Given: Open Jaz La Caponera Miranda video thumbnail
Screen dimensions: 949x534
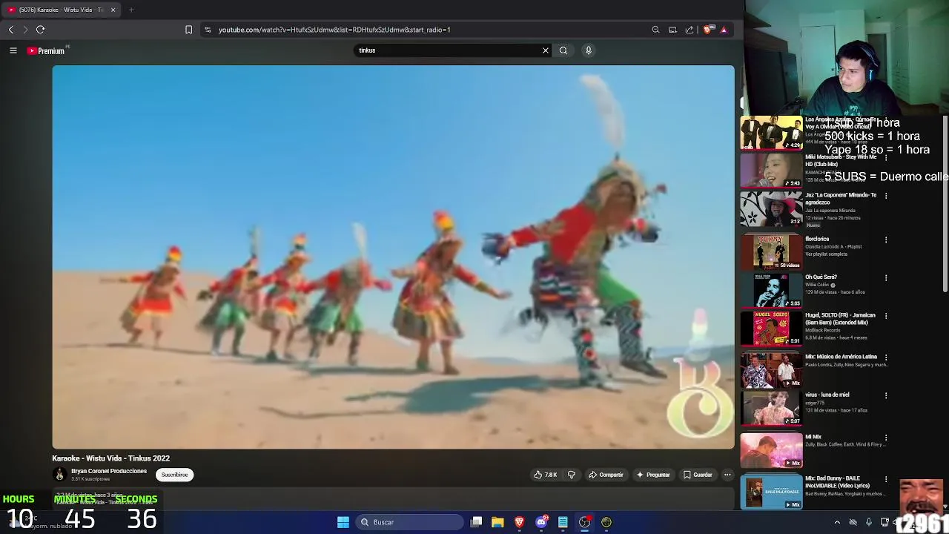Looking at the screenshot, I should tap(771, 208).
